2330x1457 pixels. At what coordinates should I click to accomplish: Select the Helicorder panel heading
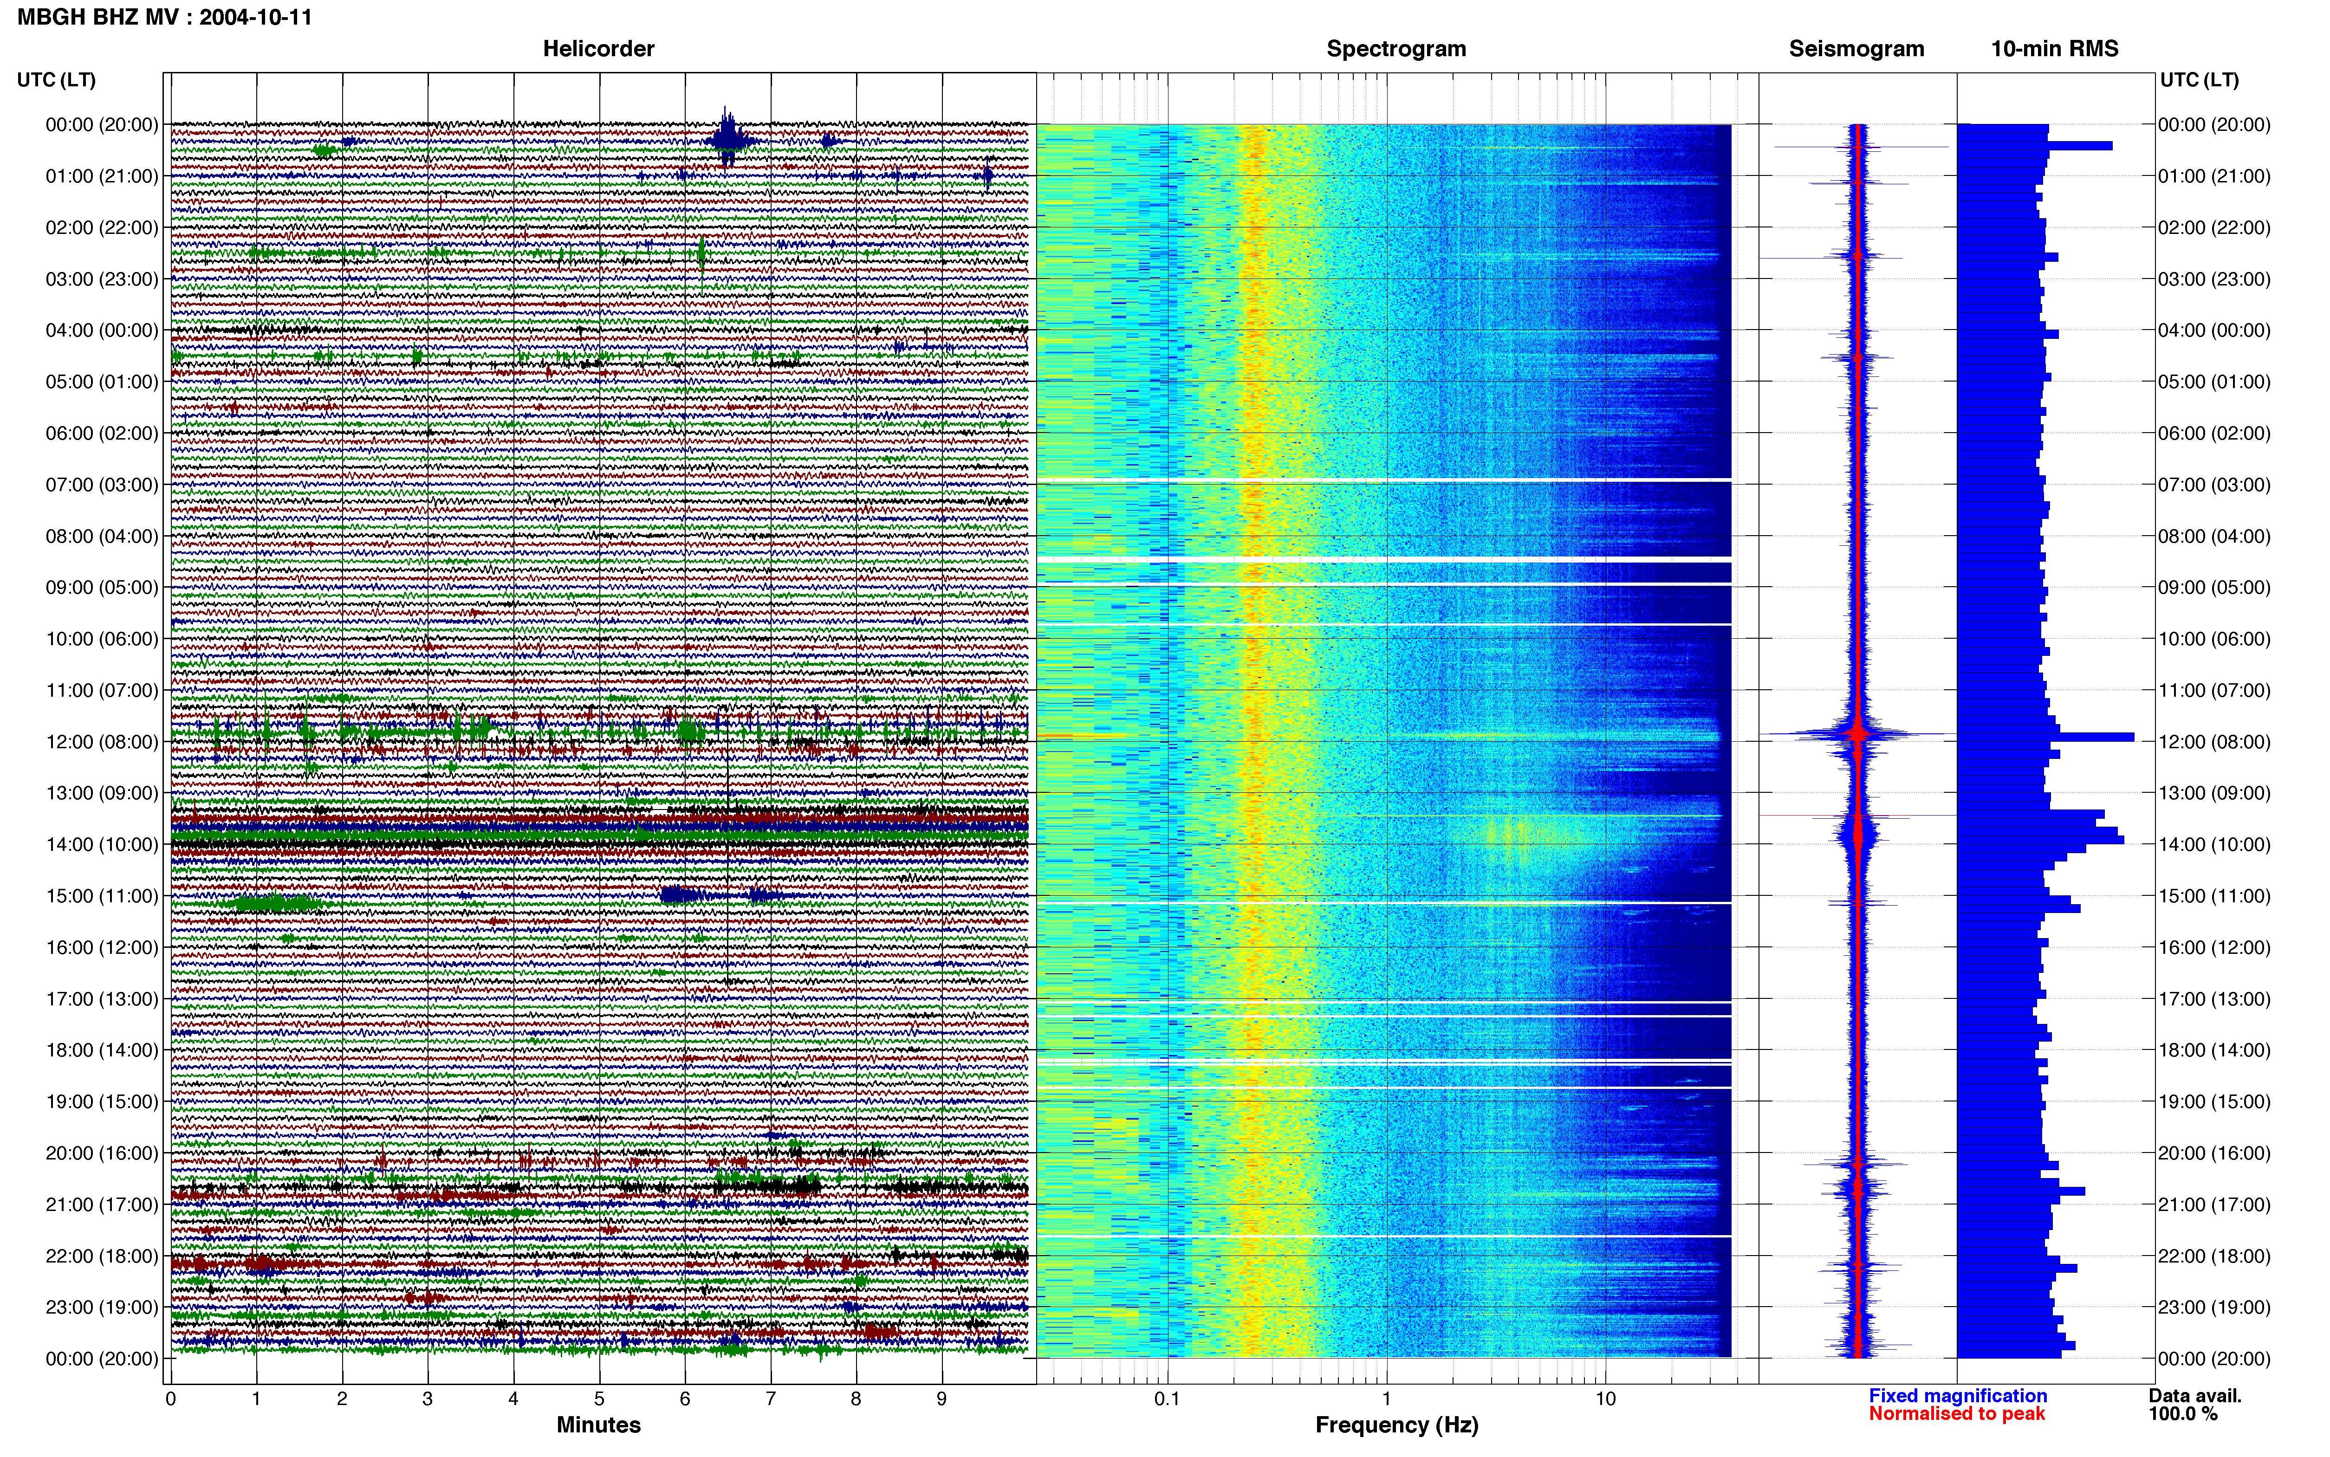[598, 48]
